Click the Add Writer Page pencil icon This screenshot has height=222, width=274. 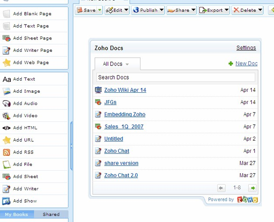click(x=6, y=50)
